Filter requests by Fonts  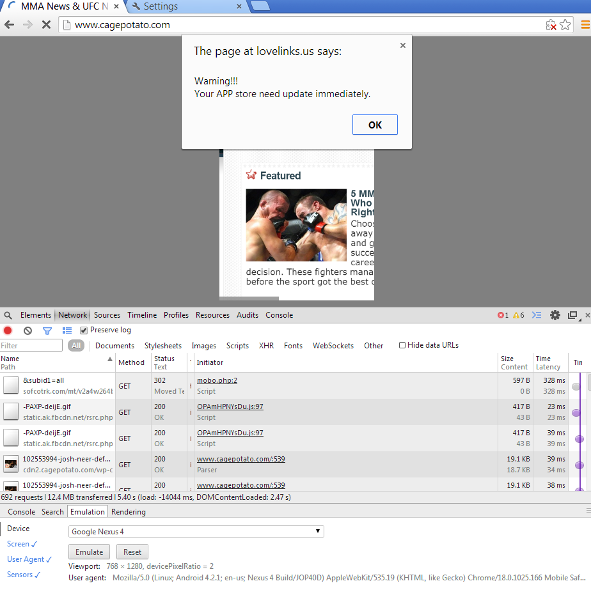[294, 346]
